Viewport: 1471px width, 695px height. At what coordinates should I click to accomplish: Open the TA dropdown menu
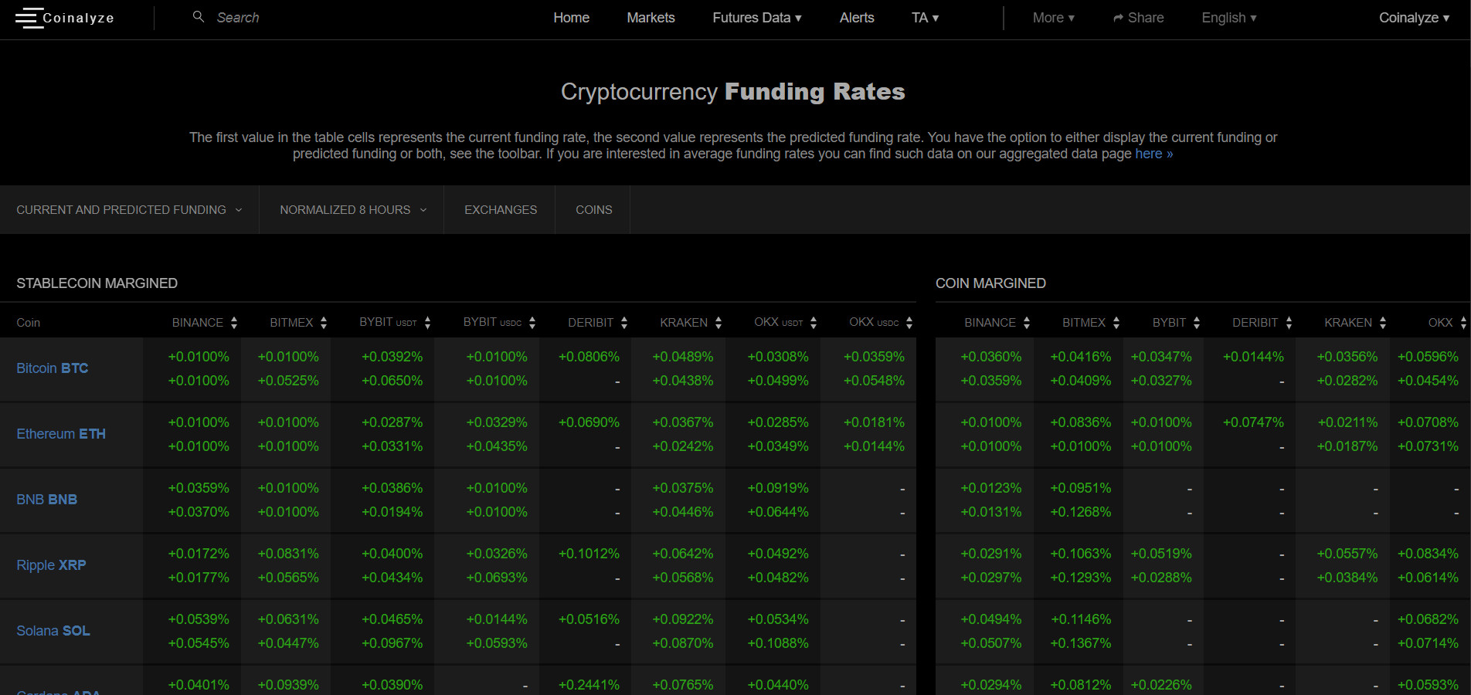925,18
